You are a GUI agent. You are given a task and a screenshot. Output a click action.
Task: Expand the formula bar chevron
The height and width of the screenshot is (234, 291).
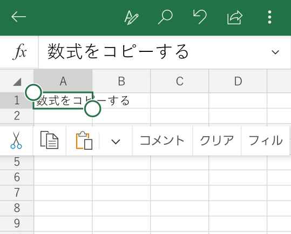click(x=275, y=52)
